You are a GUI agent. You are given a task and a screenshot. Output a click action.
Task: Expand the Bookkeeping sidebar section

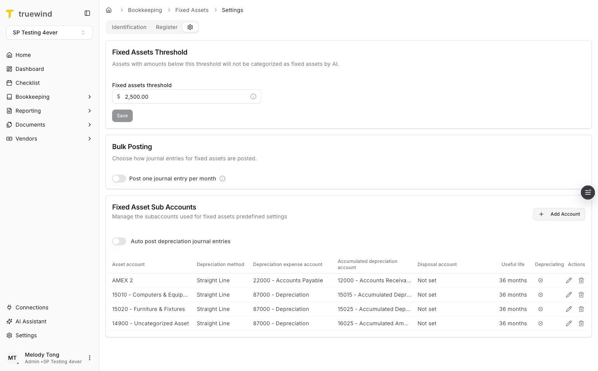point(49,96)
